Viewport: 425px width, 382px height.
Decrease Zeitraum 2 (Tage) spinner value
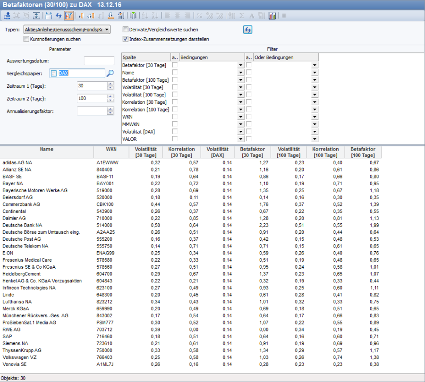[110, 101]
